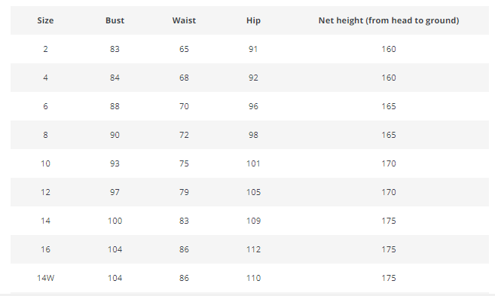Click the Size column header
The height and width of the screenshot is (296, 495).
[x=45, y=20]
